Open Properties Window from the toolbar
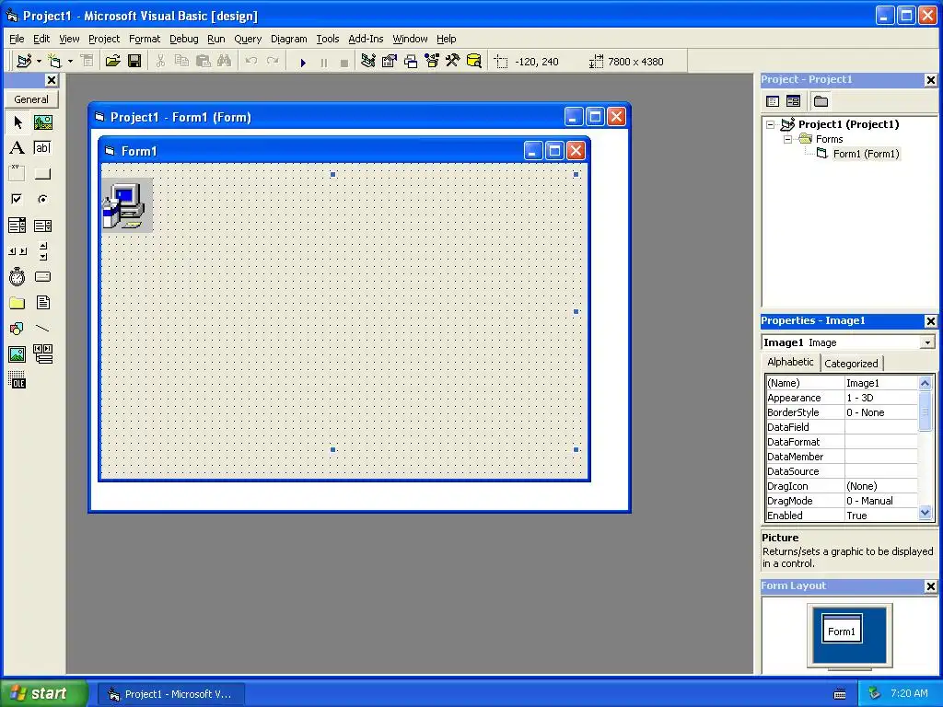Image resolution: width=943 pixels, height=707 pixels. (390, 62)
